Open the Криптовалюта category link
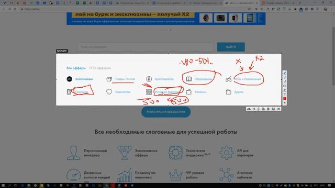Screen dimensions: 335x188 pyautogui.click(x=164, y=79)
